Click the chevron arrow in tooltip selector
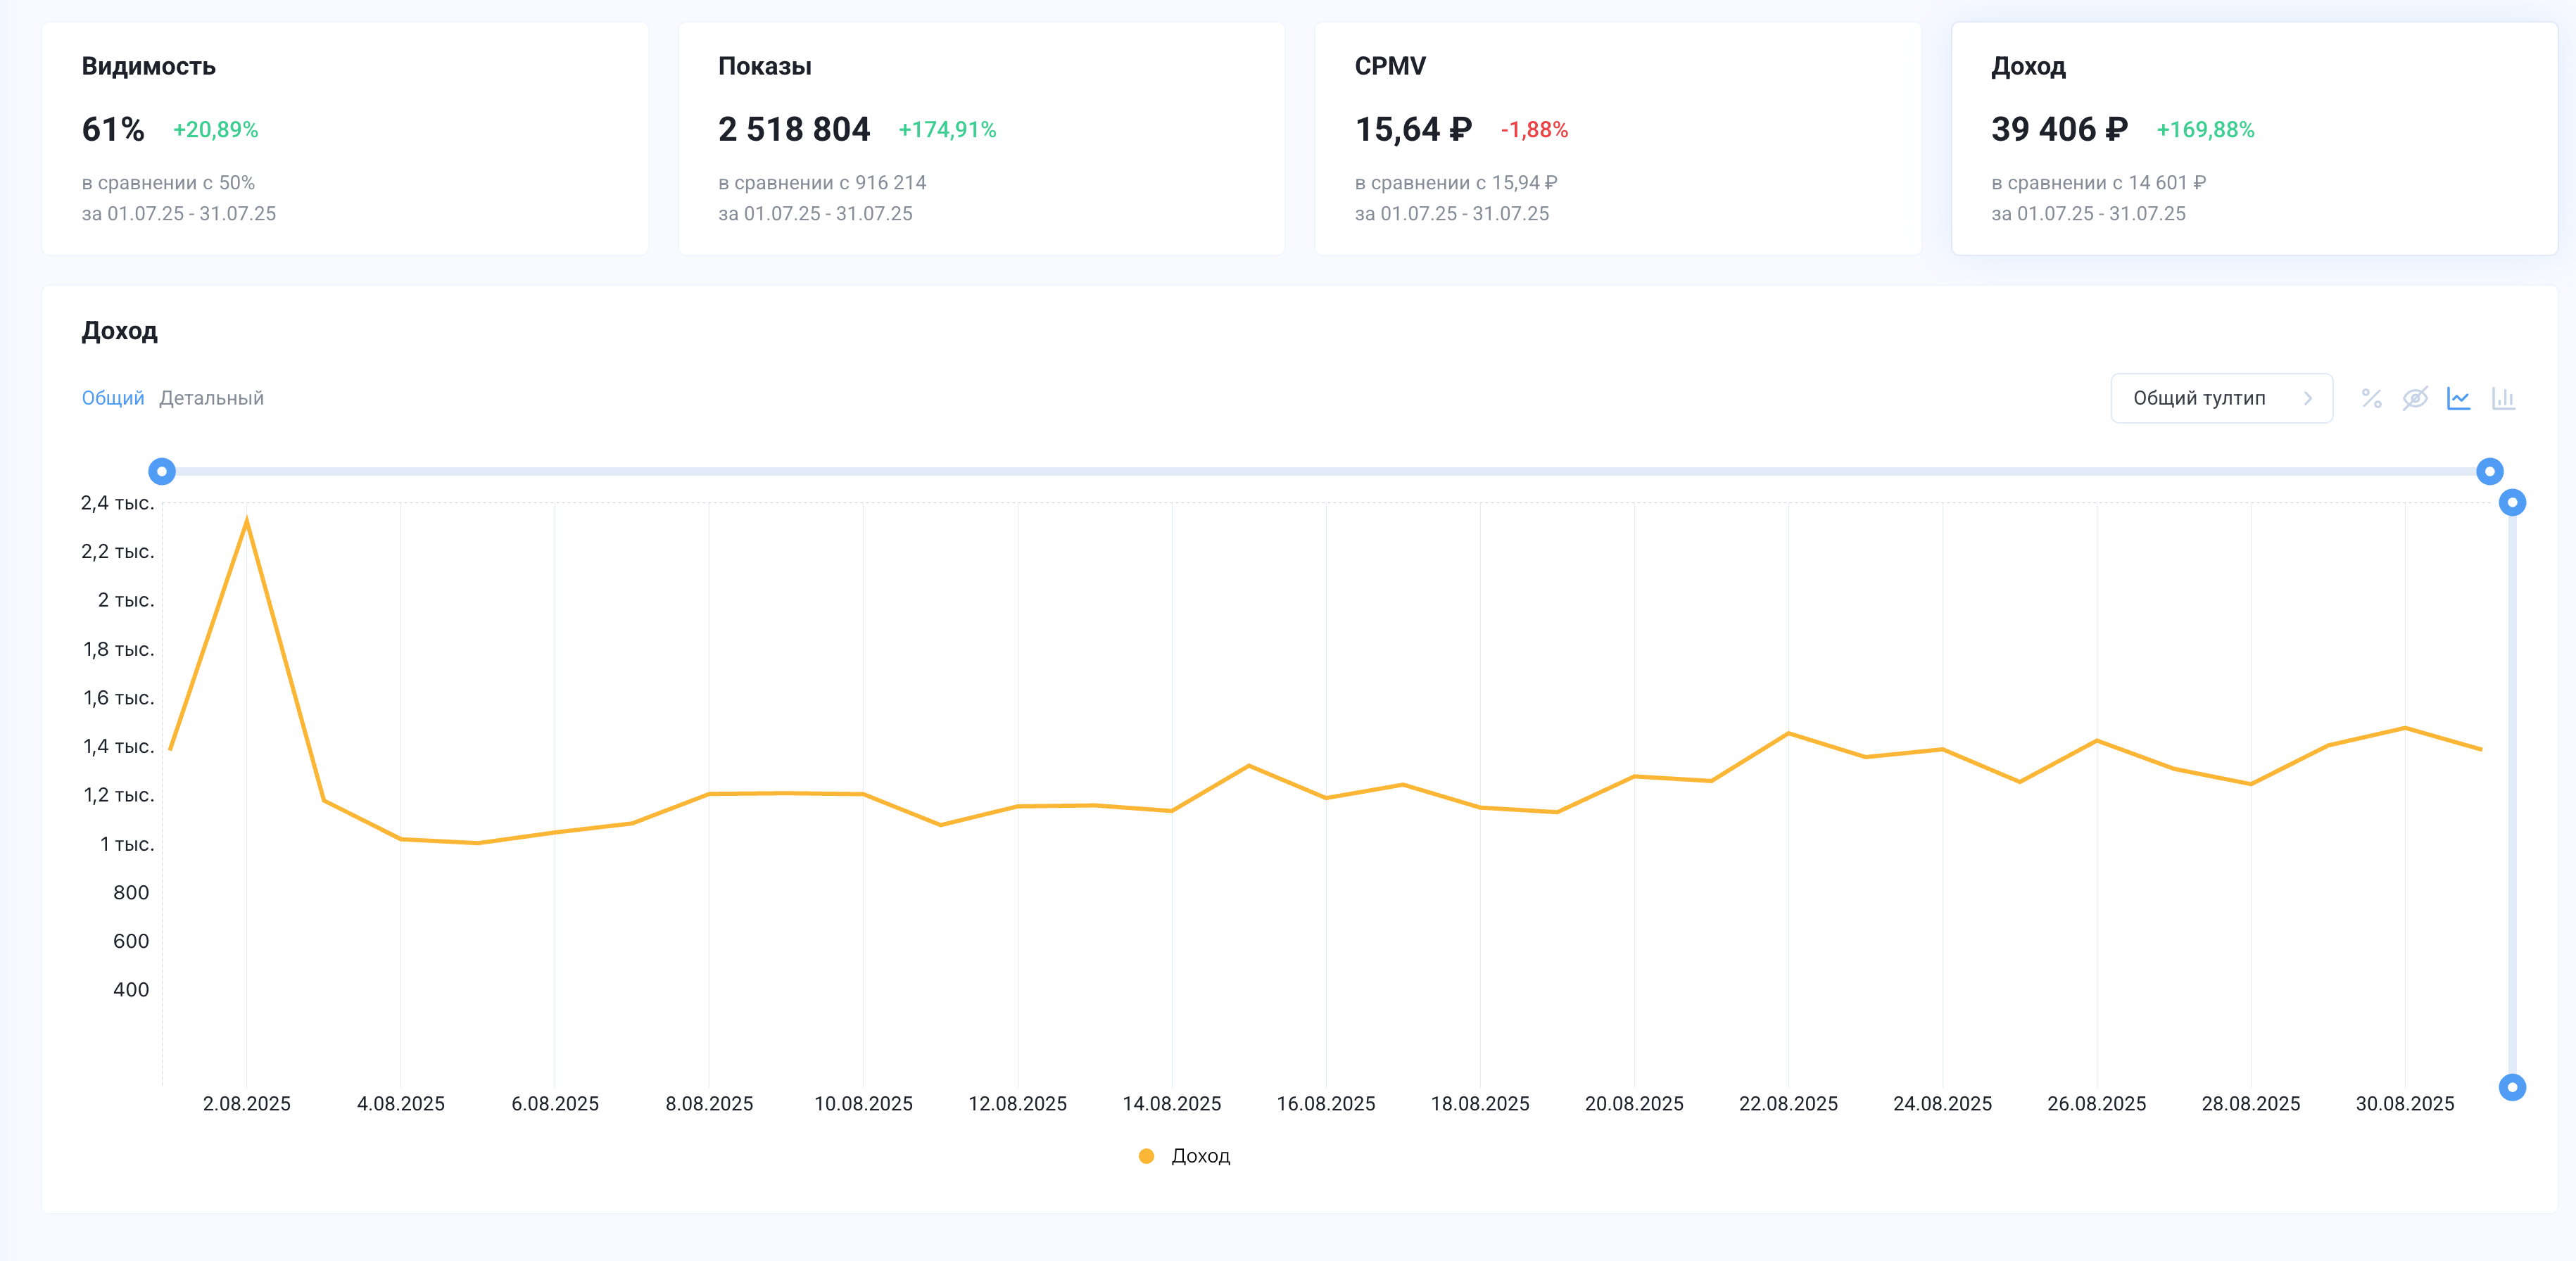 2308,398
